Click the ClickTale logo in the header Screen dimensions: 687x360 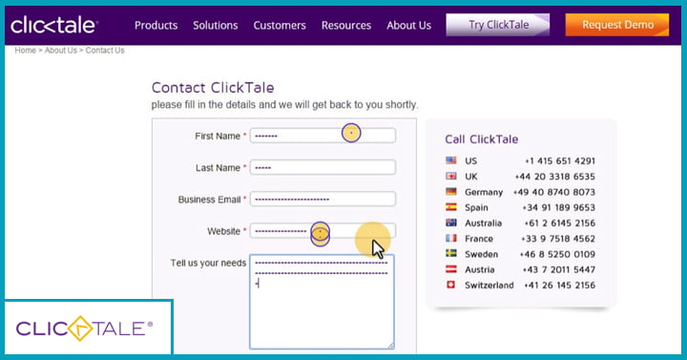(x=53, y=25)
